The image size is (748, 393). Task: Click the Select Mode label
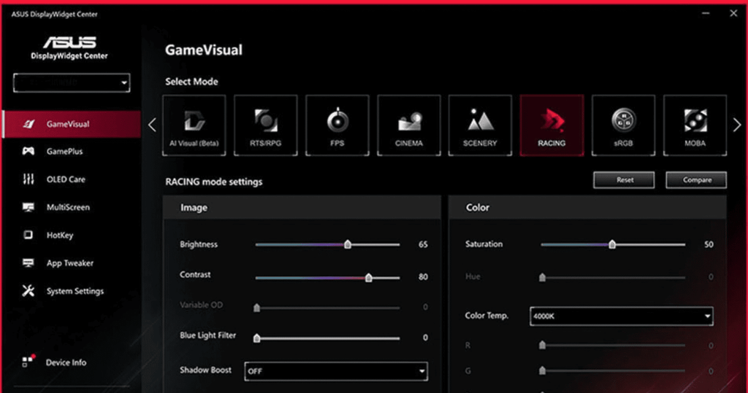pos(192,82)
